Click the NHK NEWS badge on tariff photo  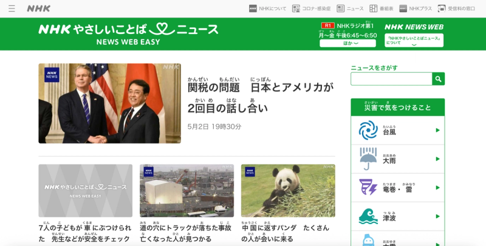click(x=52, y=75)
